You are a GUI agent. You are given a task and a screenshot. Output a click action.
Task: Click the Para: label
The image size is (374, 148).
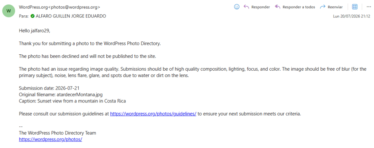pos(24,16)
